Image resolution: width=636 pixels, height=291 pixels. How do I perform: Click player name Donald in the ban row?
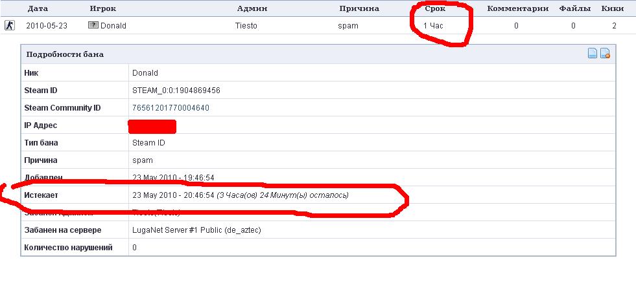(113, 26)
